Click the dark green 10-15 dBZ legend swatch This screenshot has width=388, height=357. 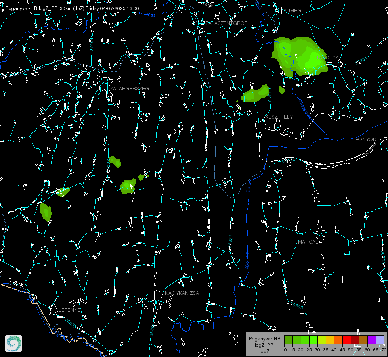tap(289, 340)
